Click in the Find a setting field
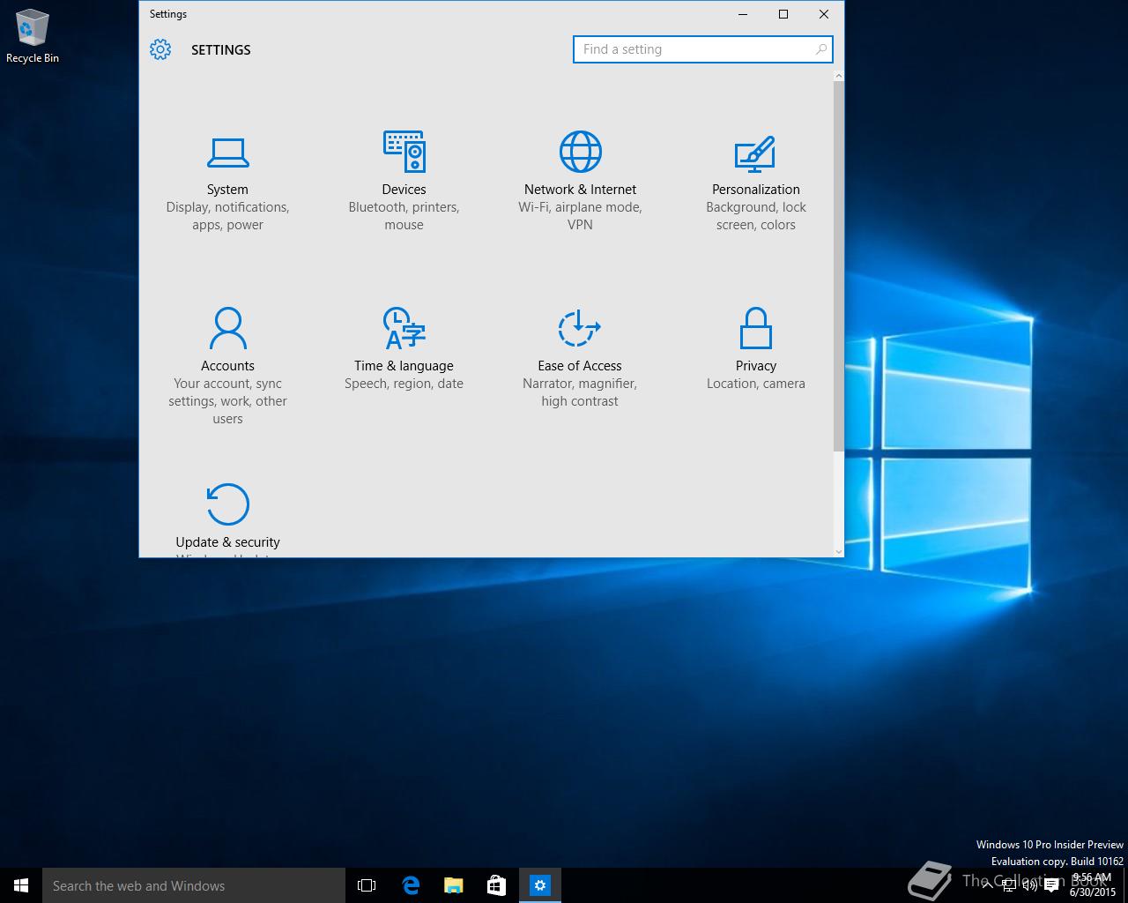1128x903 pixels. pyautogui.click(x=702, y=49)
